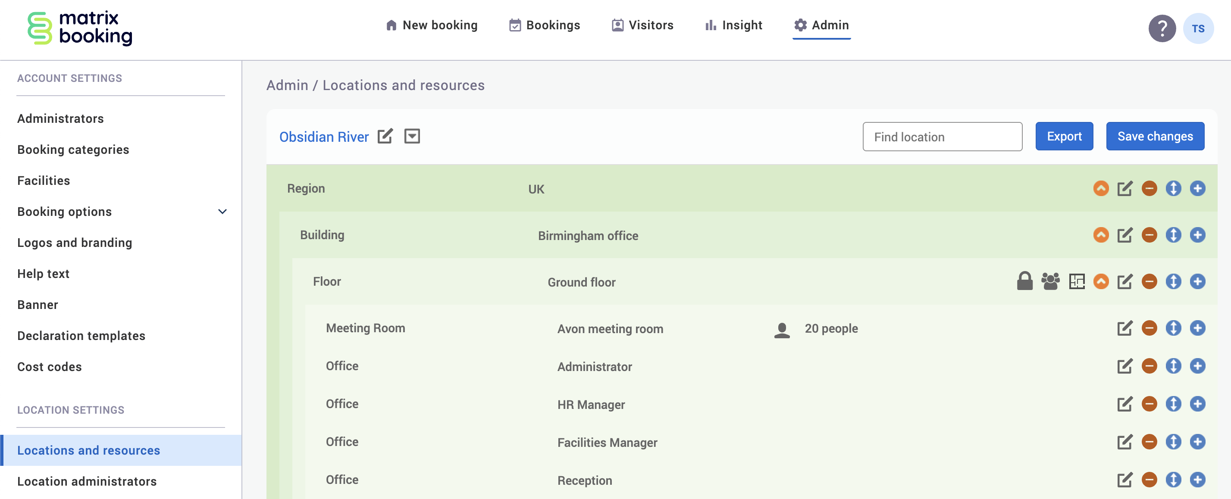Collapse the Birmingham office building

click(x=1100, y=235)
